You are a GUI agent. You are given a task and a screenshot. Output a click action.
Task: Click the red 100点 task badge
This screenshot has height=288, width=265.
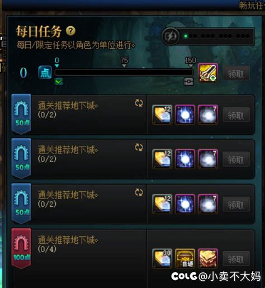click(21, 248)
